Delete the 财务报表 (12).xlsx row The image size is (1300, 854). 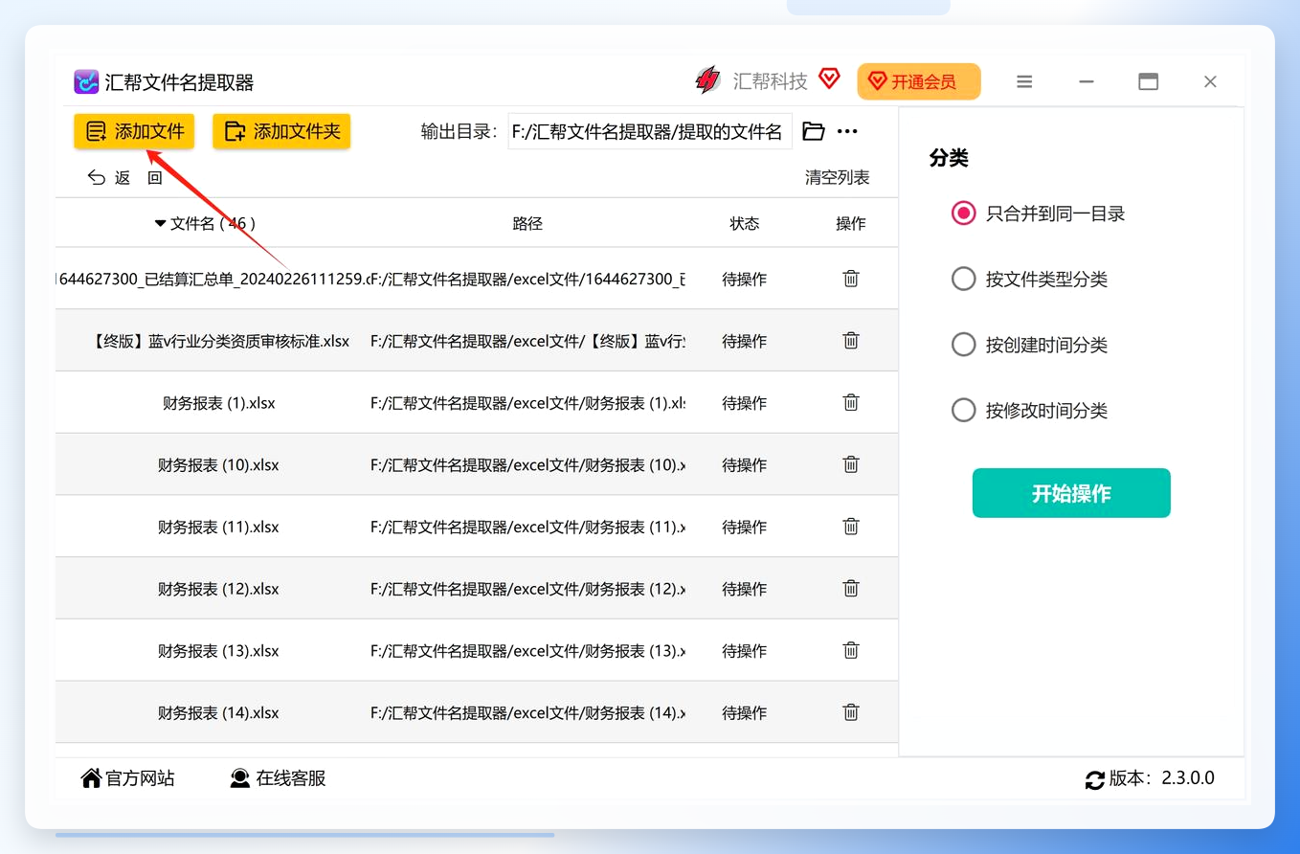coord(850,588)
